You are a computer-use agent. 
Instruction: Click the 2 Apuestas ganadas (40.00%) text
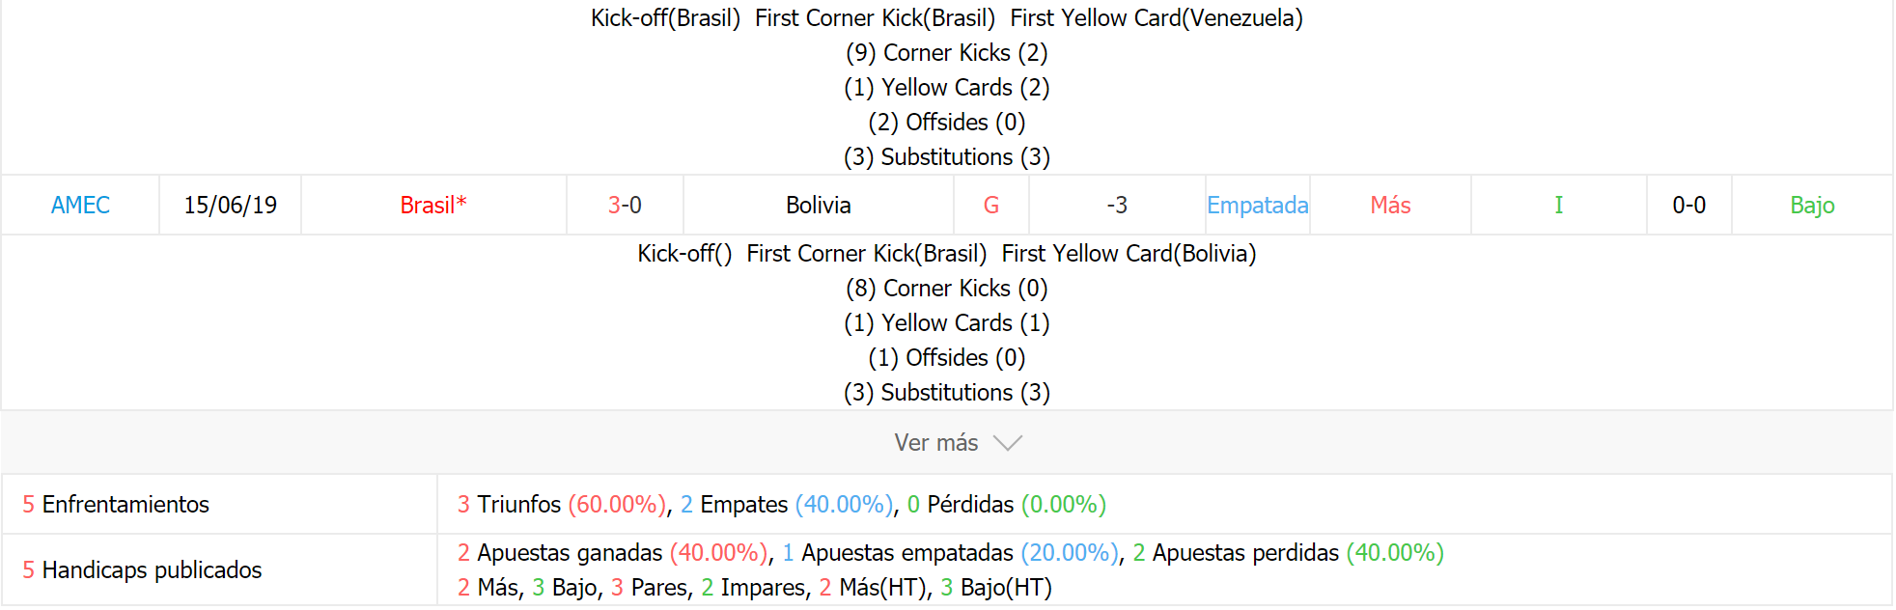pyautogui.click(x=613, y=553)
